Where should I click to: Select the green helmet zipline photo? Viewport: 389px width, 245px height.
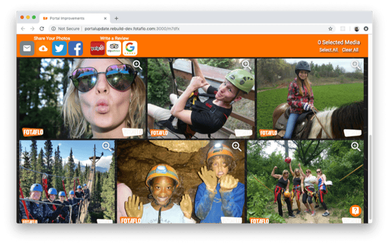pyautogui.click(x=201, y=98)
